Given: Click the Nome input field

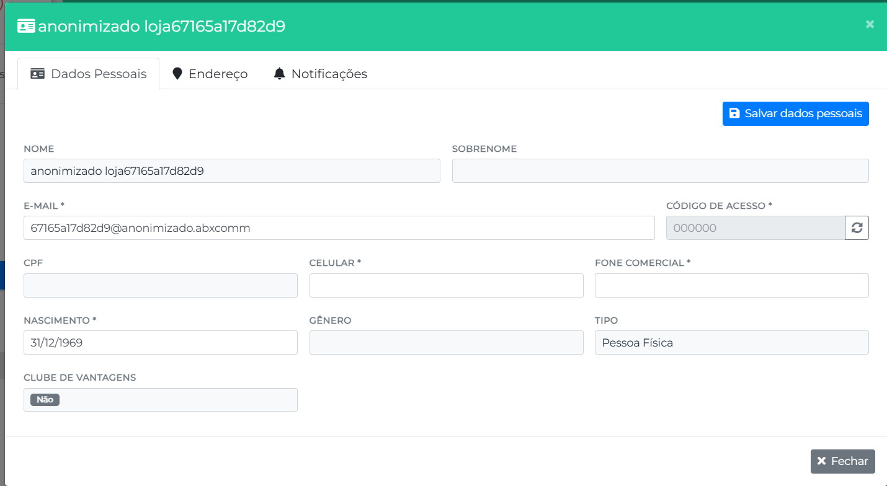Looking at the screenshot, I should click(231, 171).
